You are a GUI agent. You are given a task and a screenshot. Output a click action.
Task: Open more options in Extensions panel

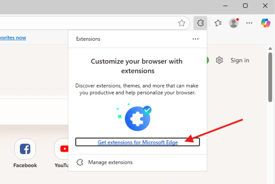point(195,39)
